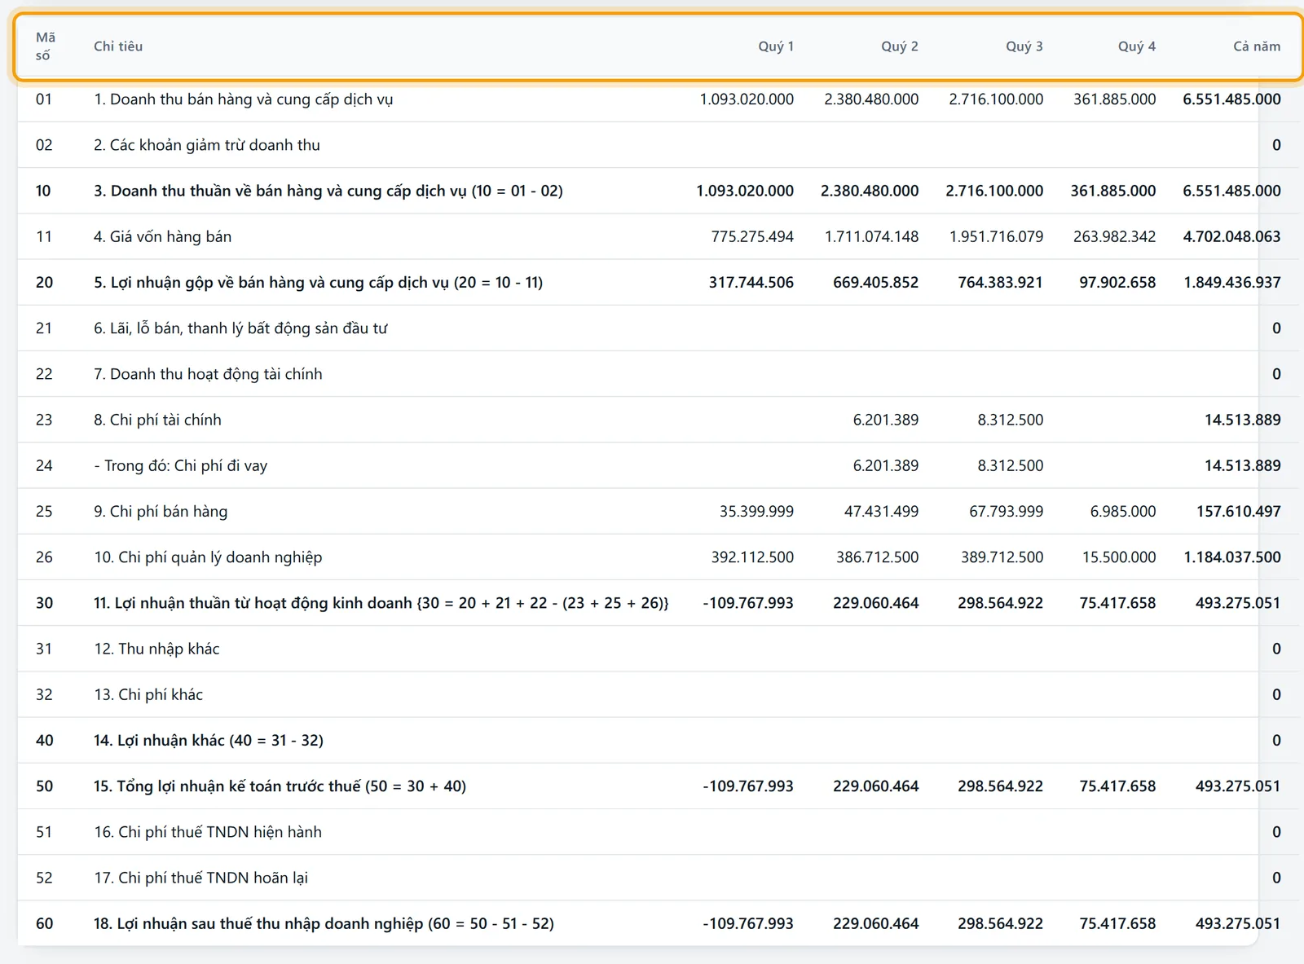Click "16. Chi phí thuế TNDN hiện hành" label
The height and width of the screenshot is (964, 1304).
coord(208,832)
